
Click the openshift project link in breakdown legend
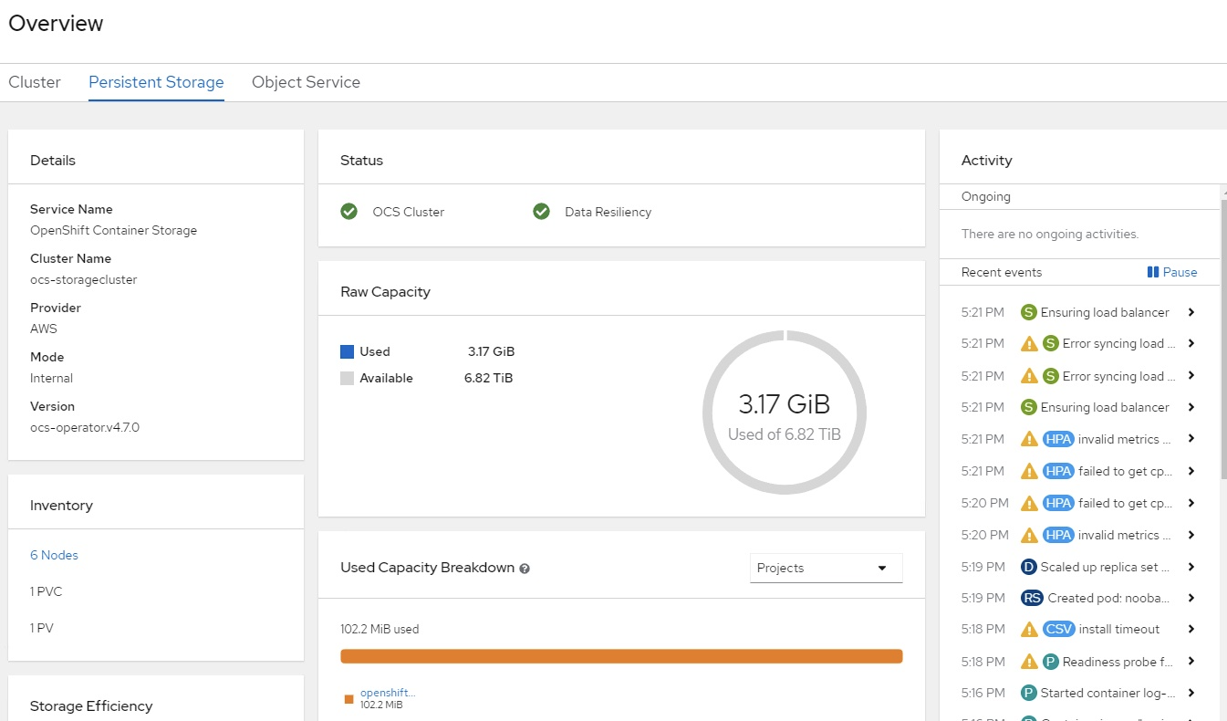point(387,693)
